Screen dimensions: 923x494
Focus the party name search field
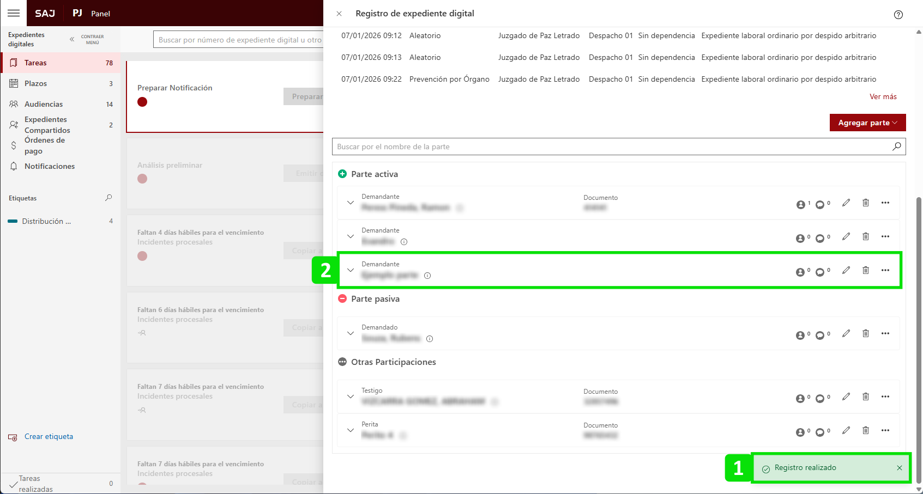[x=611, y=147]
